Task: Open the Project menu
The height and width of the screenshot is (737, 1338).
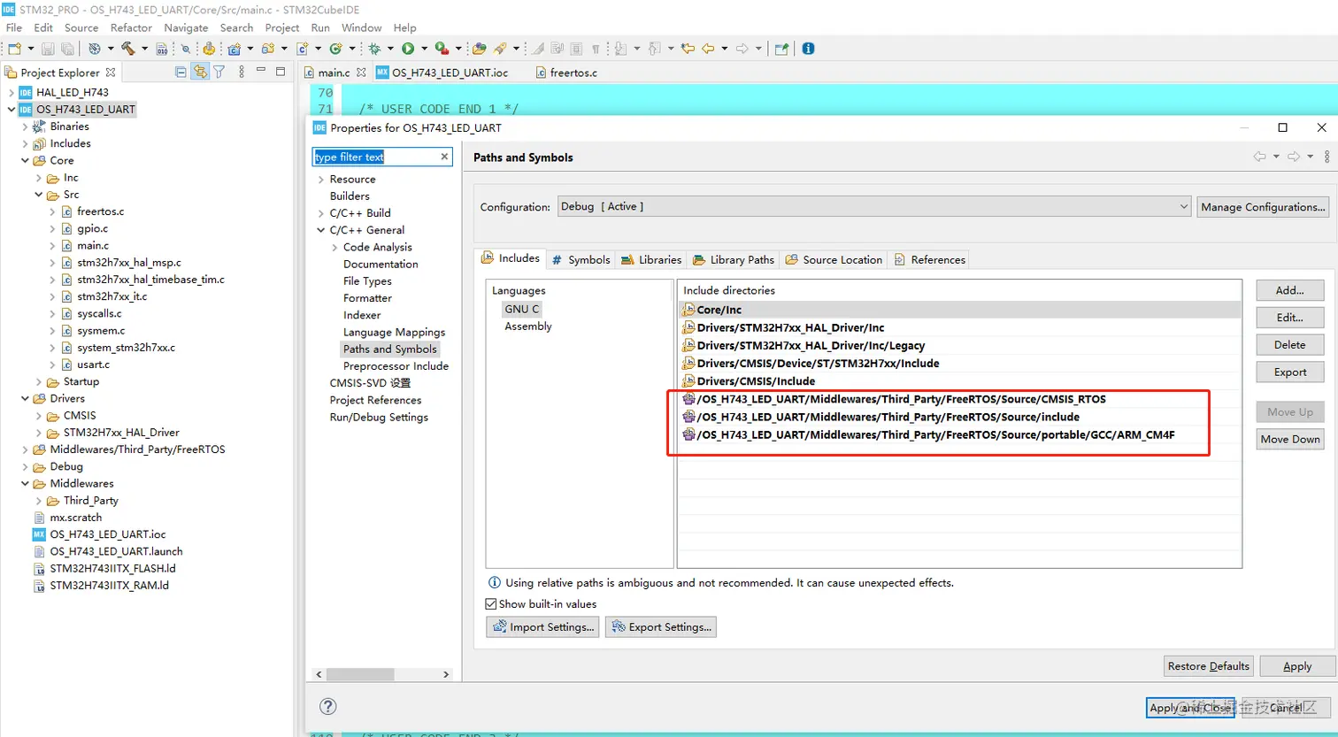Action: (x=282, y=27)
